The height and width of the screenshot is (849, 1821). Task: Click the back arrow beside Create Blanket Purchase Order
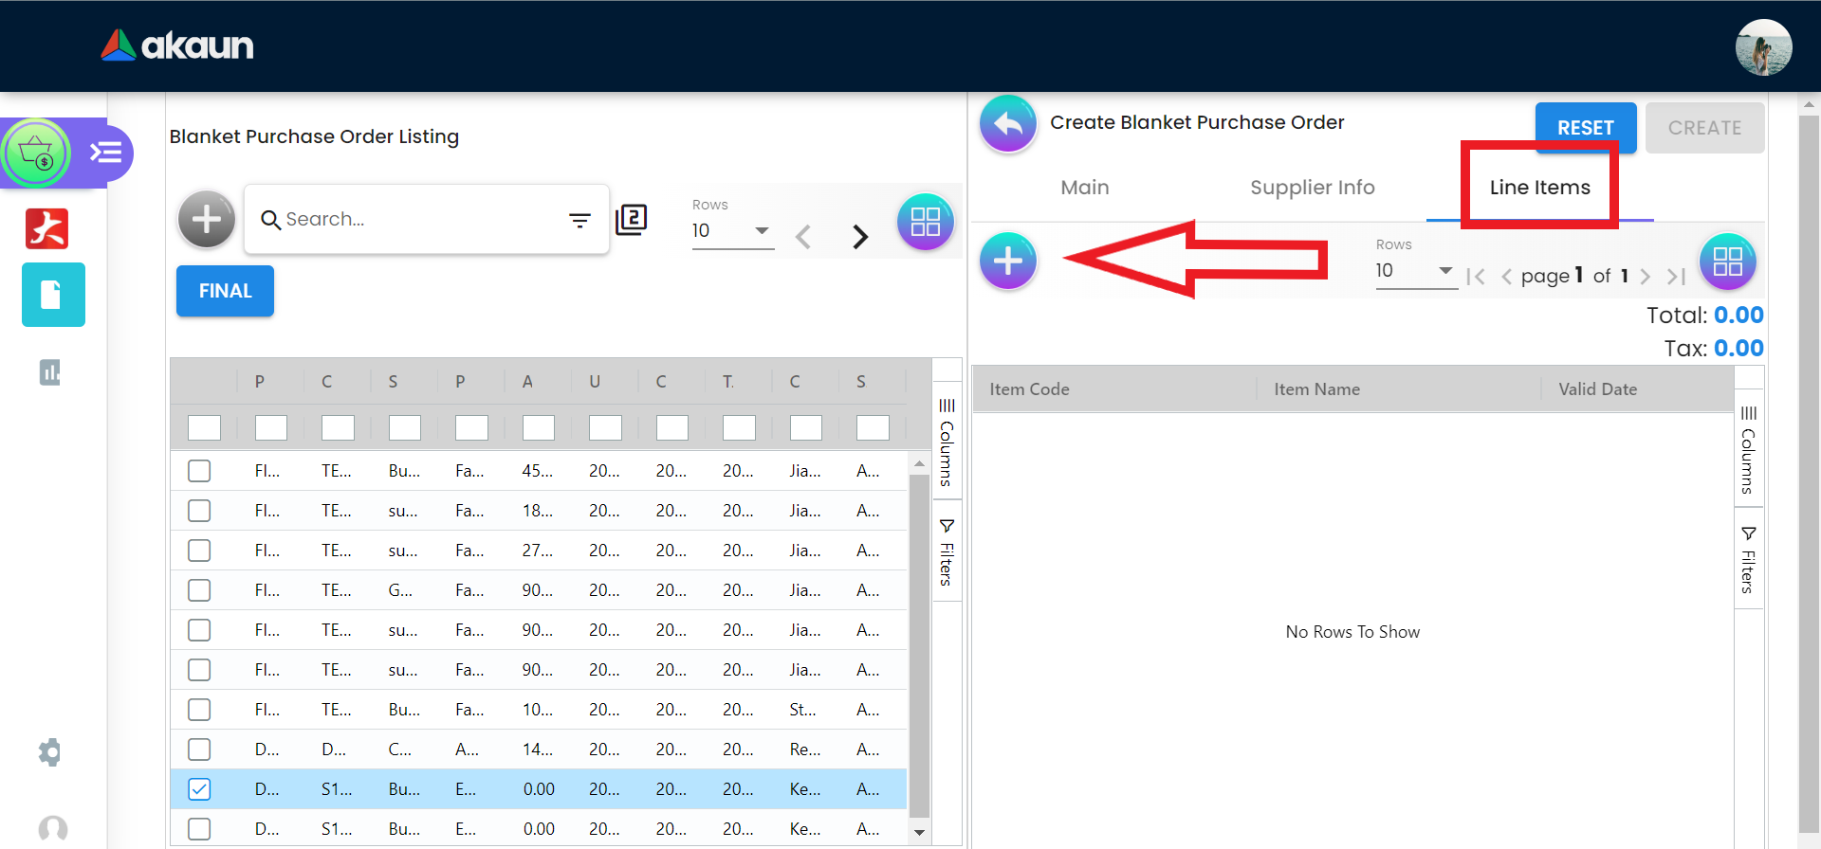click(1008, 123)
